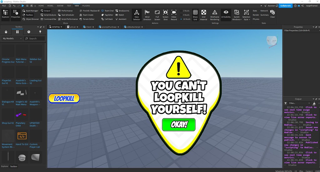320x172 pixels.
Task: Open the Selection Style dropdown
Action: (246, 15)
